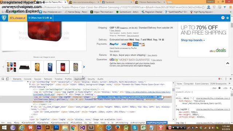Image resolution: width=233 pixels, height=131 pixels.
Task: Show previous product thumbnails with the left arrow
Action: pos(3,67)
